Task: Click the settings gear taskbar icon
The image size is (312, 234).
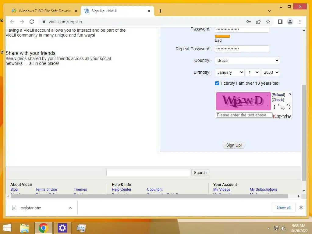Action: tap(62, 228)
